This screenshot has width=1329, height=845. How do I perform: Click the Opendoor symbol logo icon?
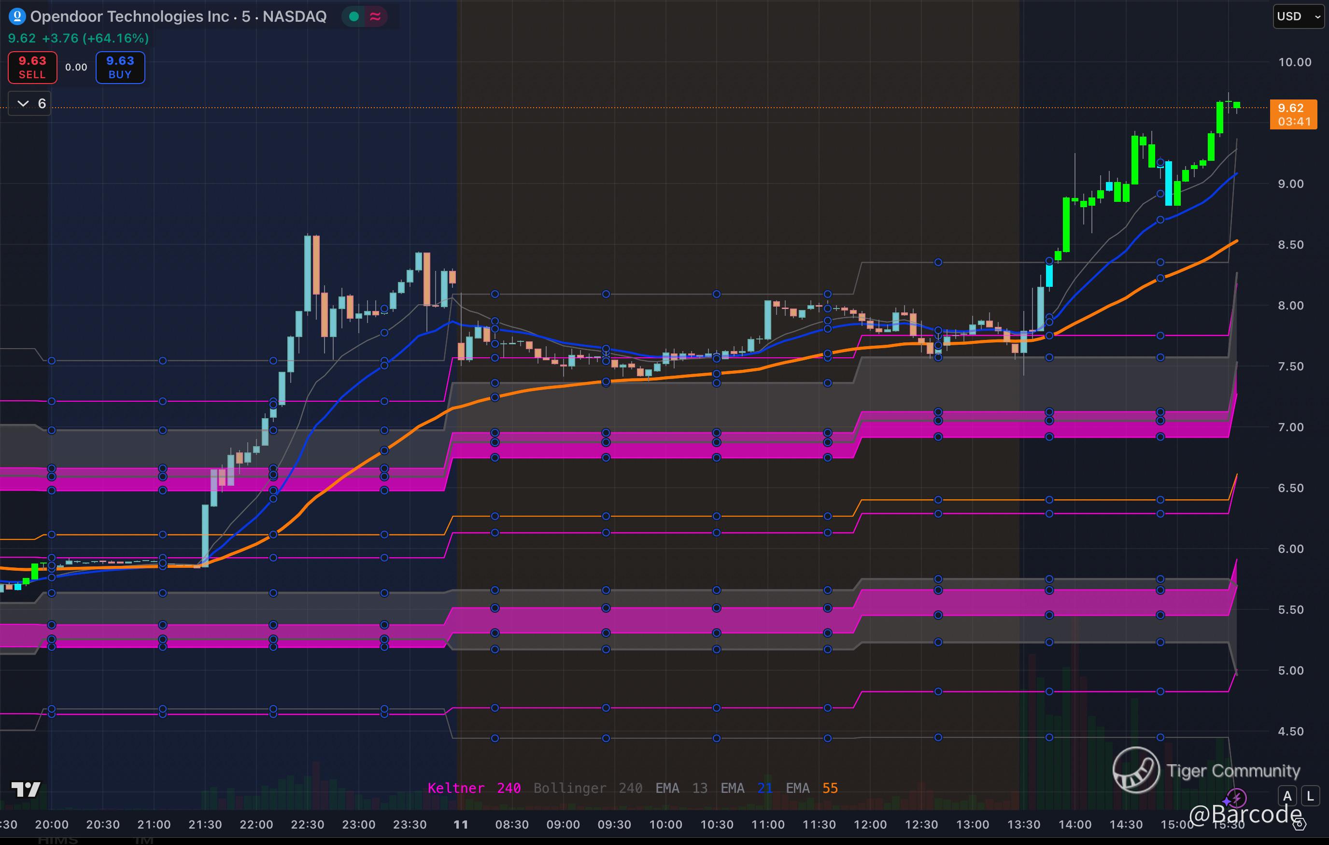point(17,16)
